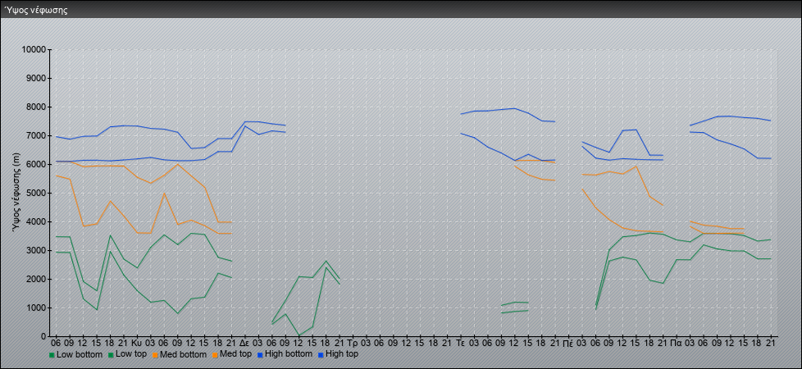Image resolution: width=802 pixels, height=369 pixels.
Task: Click the 9000 value on the y-axis
Action: coord(36,78)
